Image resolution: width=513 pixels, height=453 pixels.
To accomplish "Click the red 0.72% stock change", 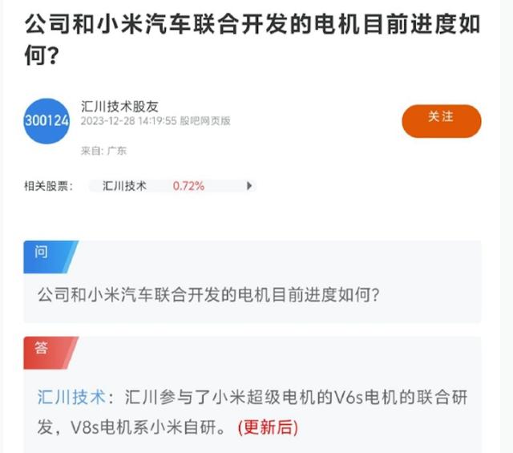I will (x=188, y=186).
